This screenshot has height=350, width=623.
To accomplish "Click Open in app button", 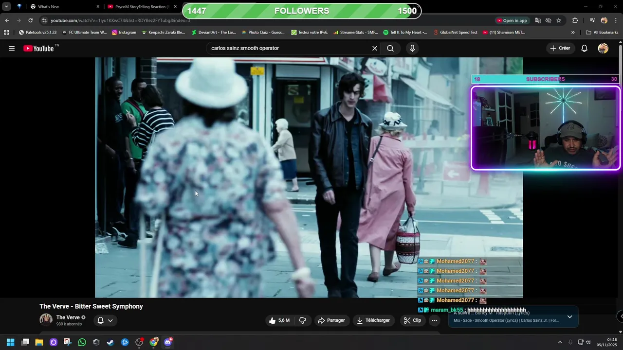I will [x=512, y=20].
